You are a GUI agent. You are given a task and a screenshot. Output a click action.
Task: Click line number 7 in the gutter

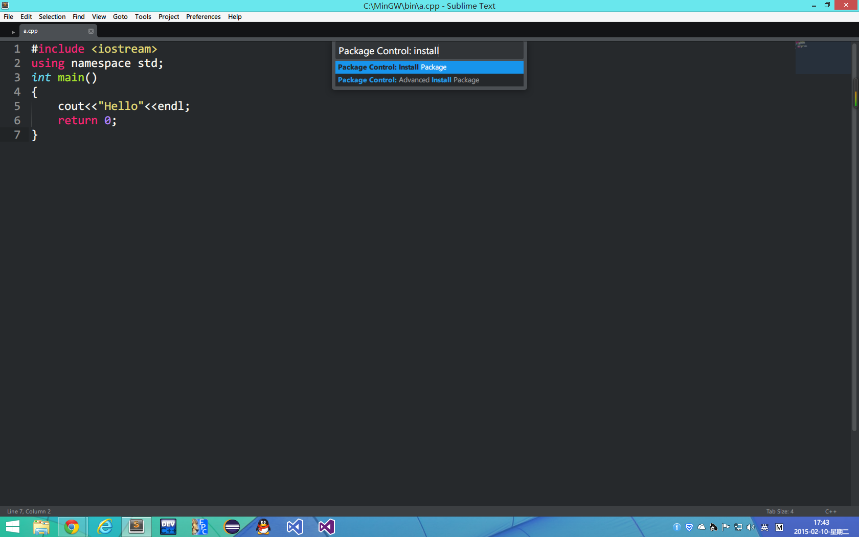pyautogui.click(x=17, y=135)
